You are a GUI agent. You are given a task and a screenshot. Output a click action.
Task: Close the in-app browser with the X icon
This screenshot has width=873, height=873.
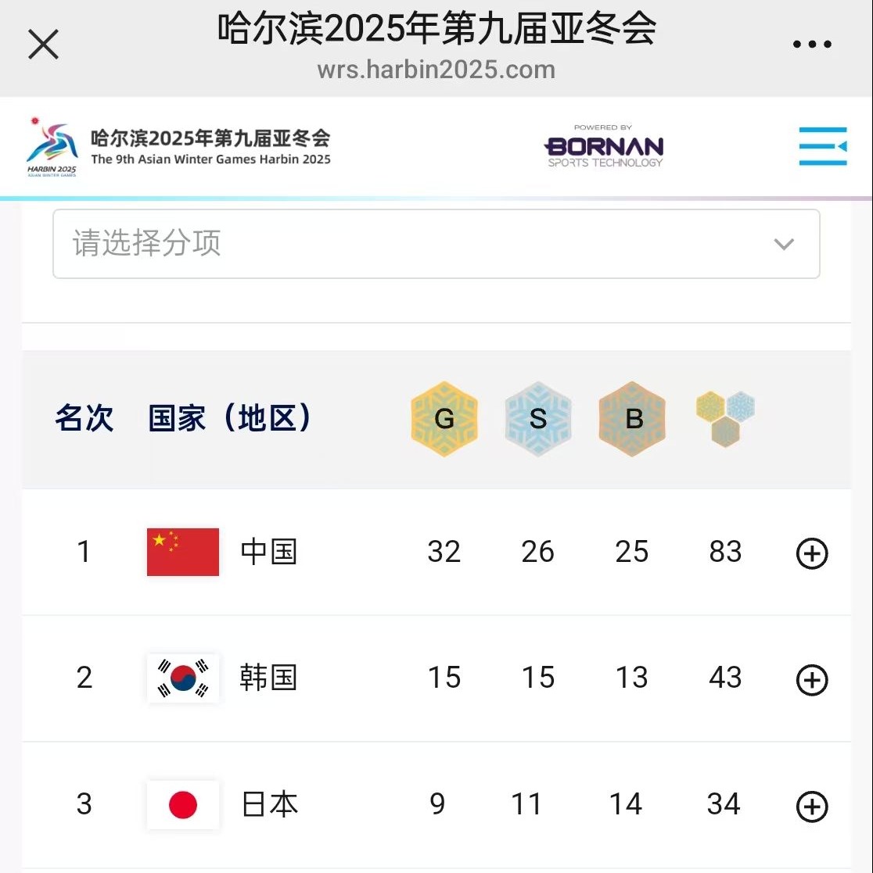[43, 45]
